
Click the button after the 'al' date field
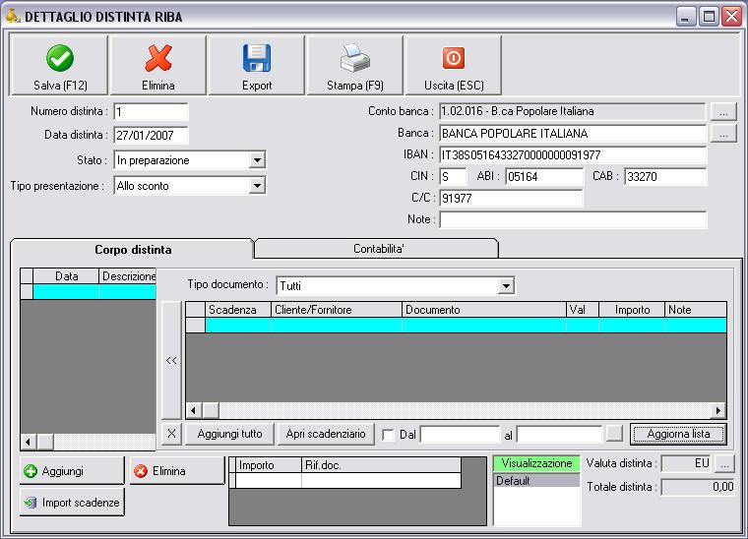point(614,433)
